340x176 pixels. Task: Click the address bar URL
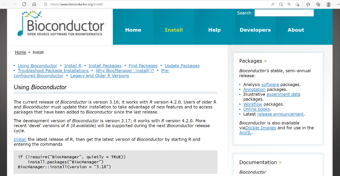tap(77, 4)
